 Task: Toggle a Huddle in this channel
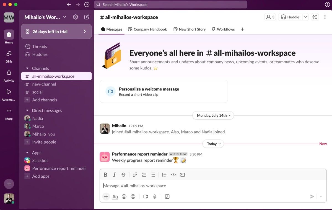290,17
